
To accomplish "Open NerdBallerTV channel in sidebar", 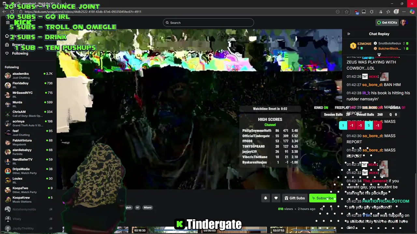I will 29,161.
